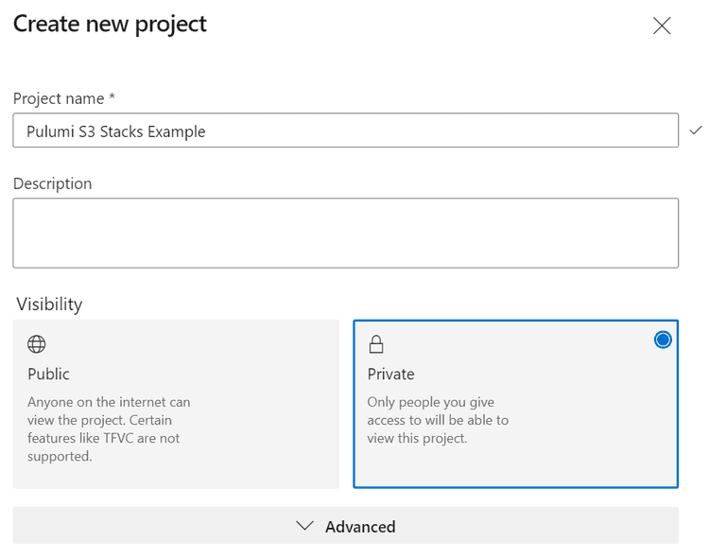Click the Advanced chevron arrow

point(304,526)
